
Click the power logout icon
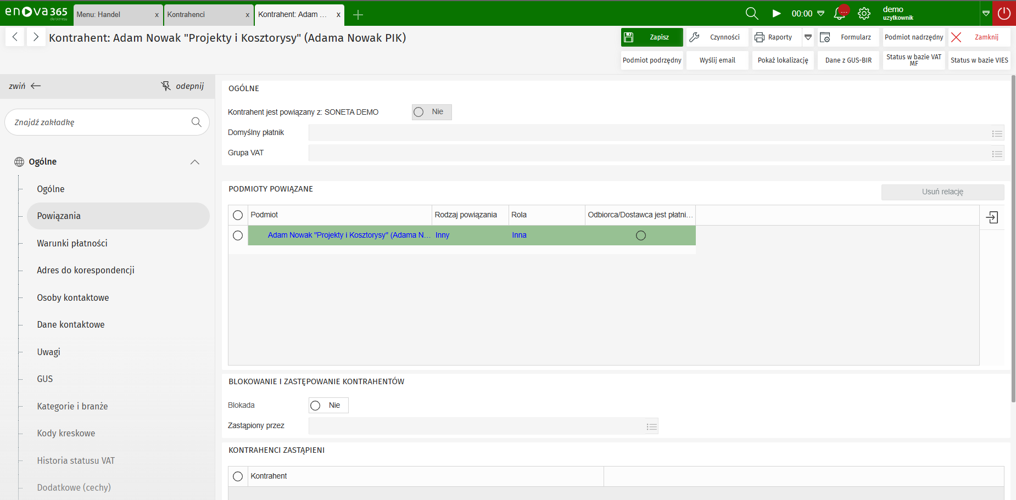(1004, 13)
